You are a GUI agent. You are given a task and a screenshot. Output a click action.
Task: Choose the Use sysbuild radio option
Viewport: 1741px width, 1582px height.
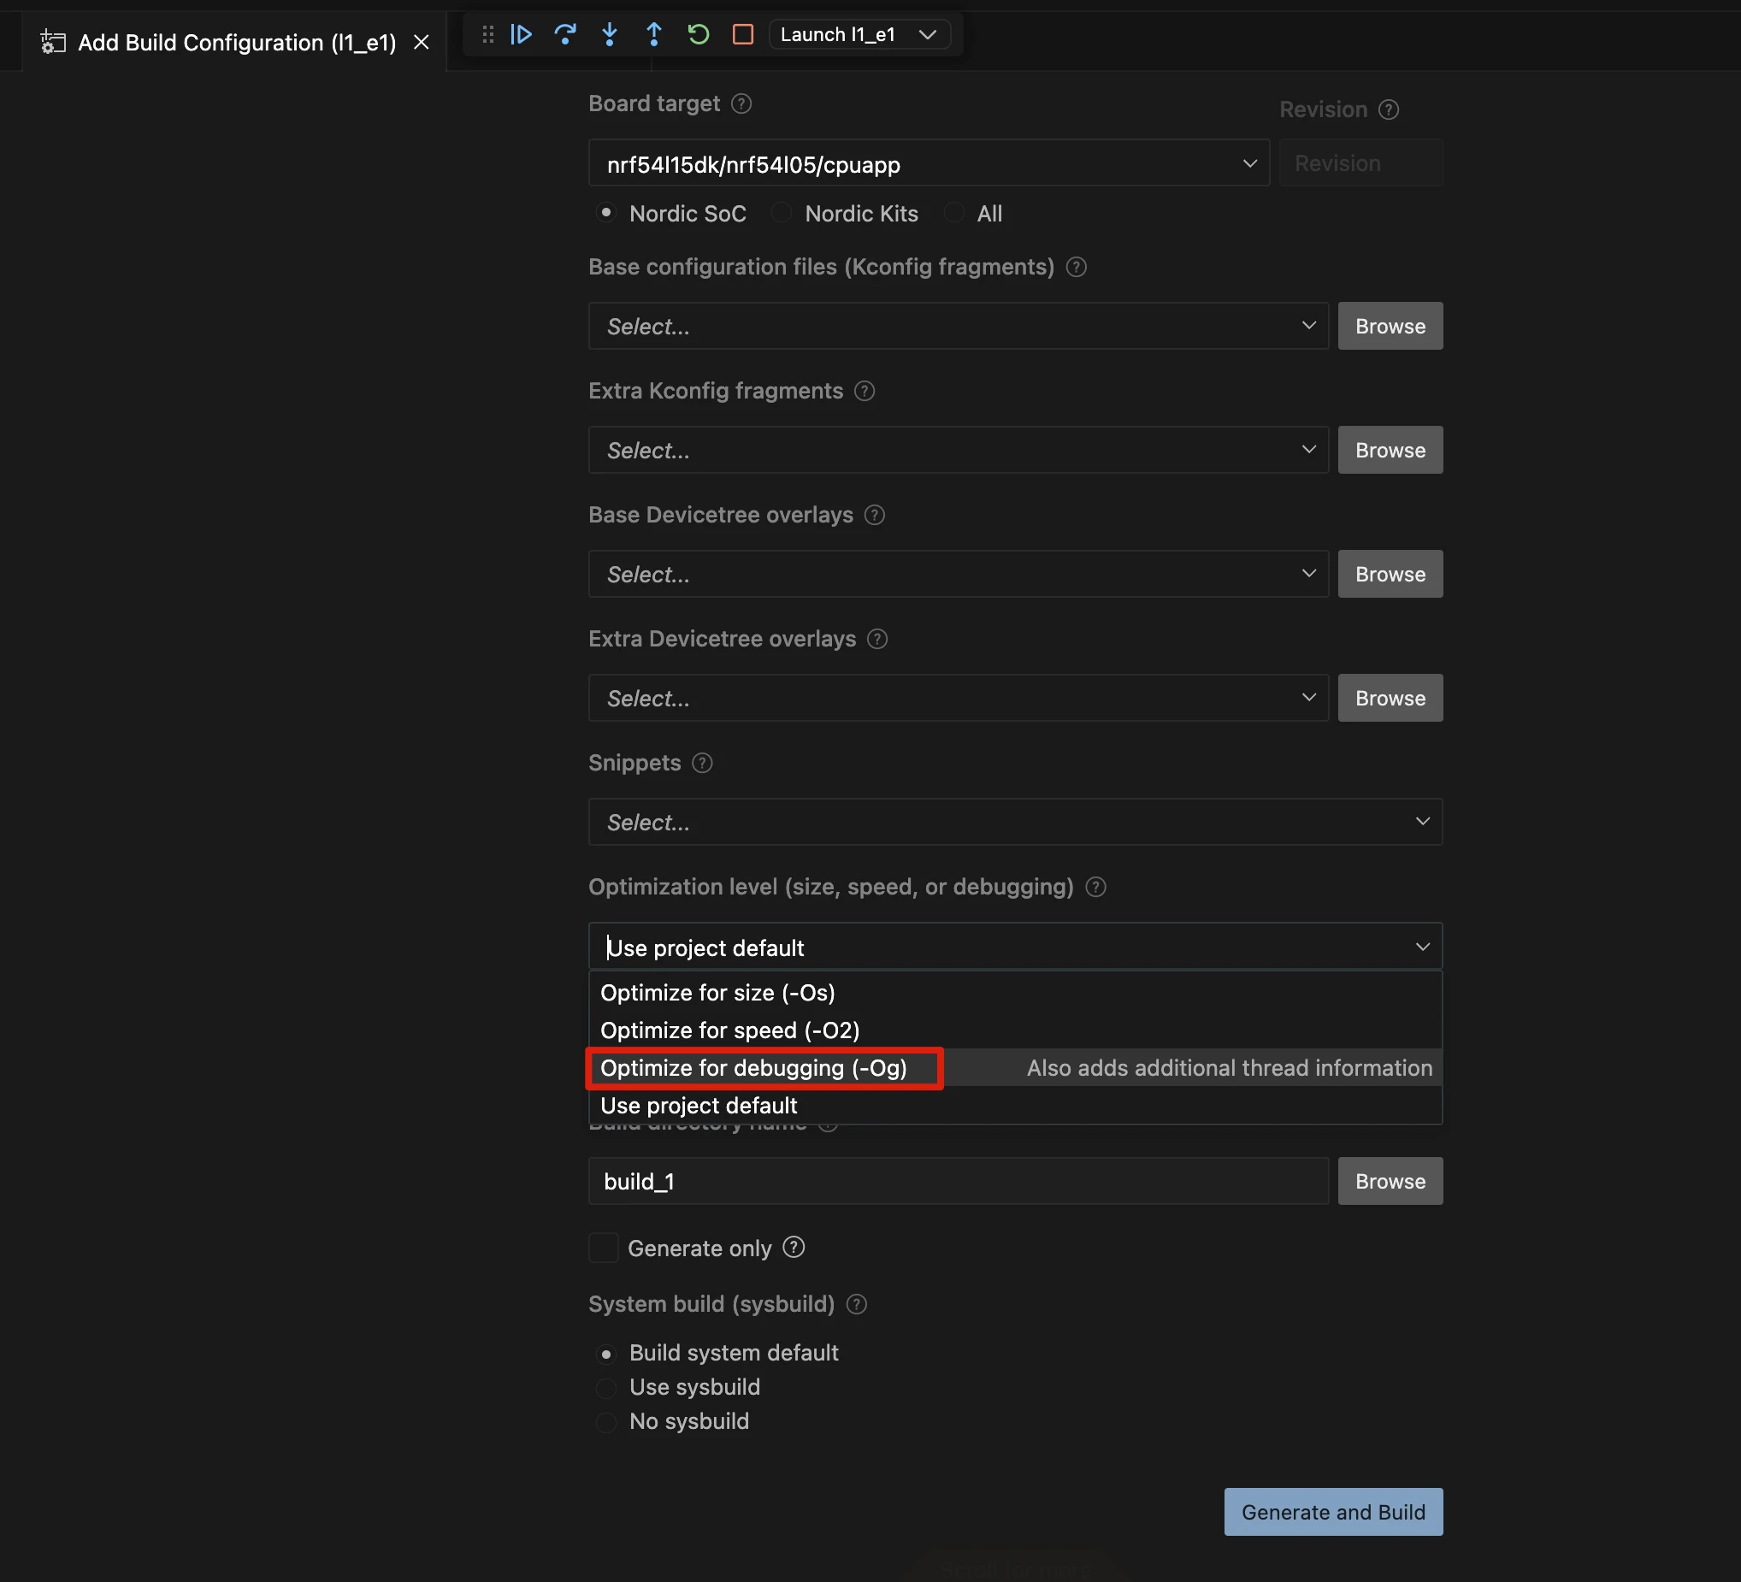[x=606, y=1388]
